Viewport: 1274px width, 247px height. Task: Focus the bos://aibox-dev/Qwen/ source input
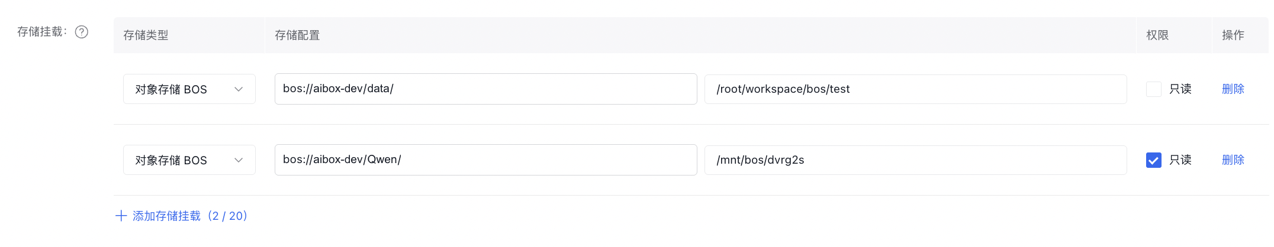[x=485, y=160]
